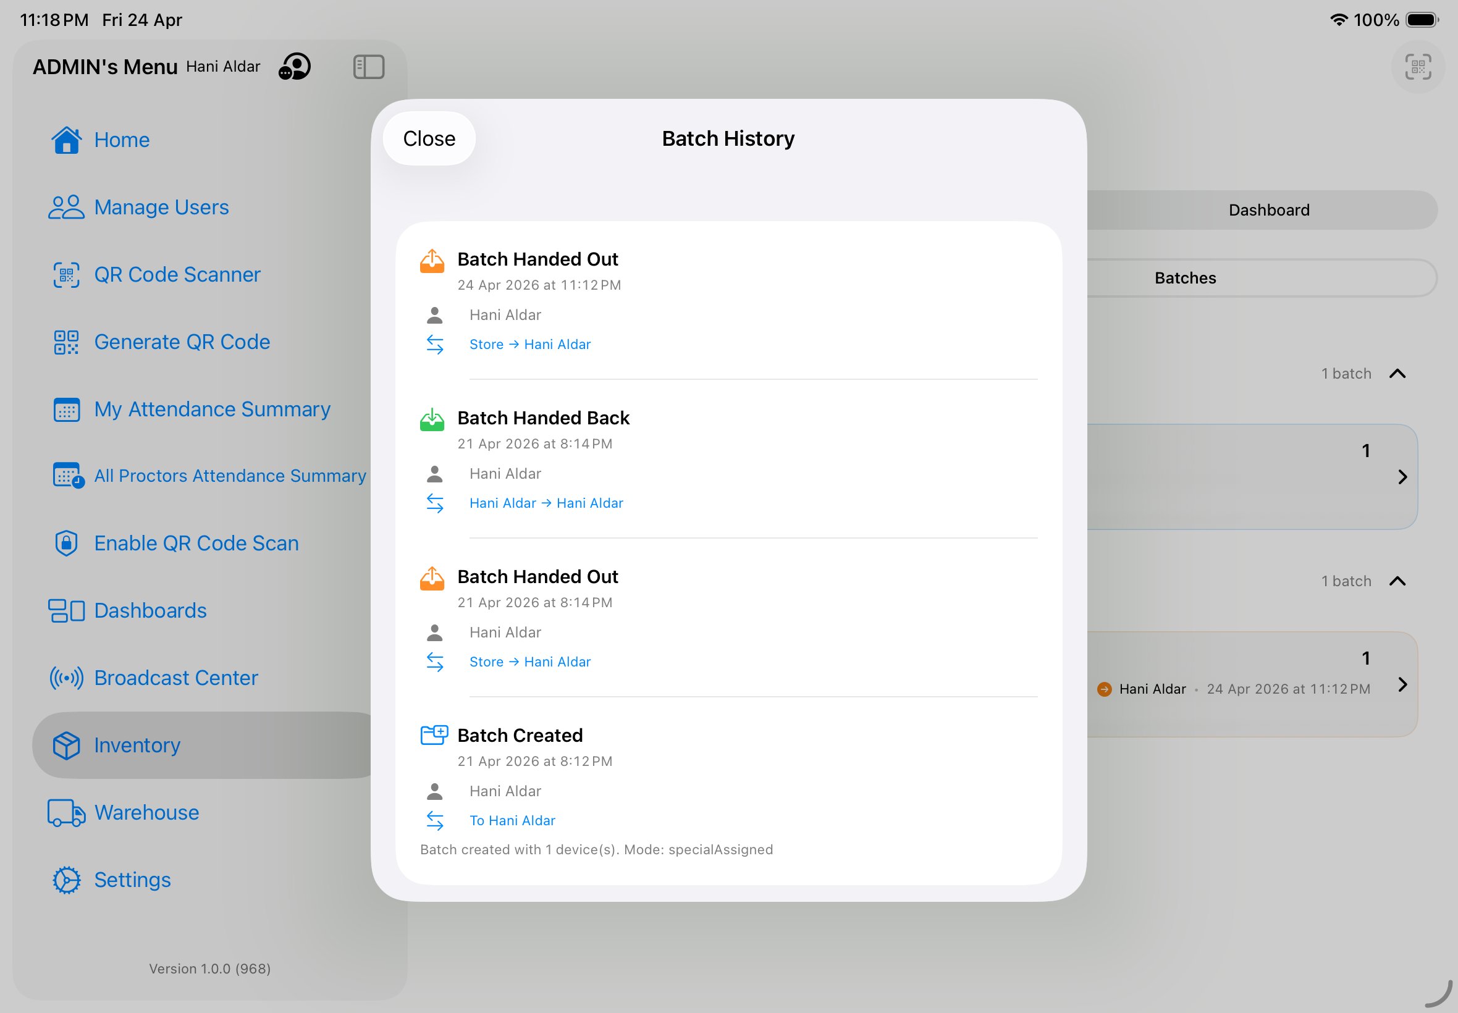Click the Home house icon

[x=66, y=140]
